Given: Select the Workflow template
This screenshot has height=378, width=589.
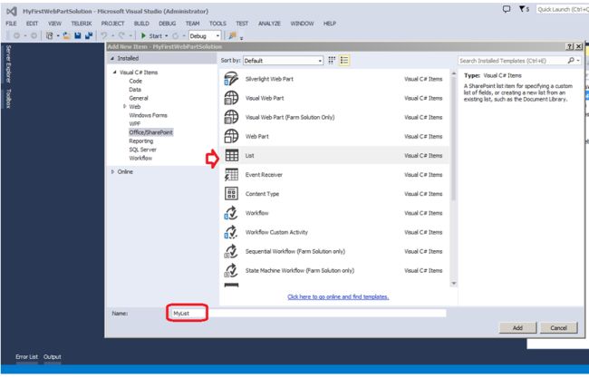Looking at the screenshot, I should [x=334, y=213].
